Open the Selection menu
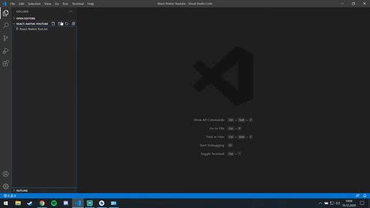The width and height of the screenshot is (370, 208). pyautogui.click(x=34, y=3)
